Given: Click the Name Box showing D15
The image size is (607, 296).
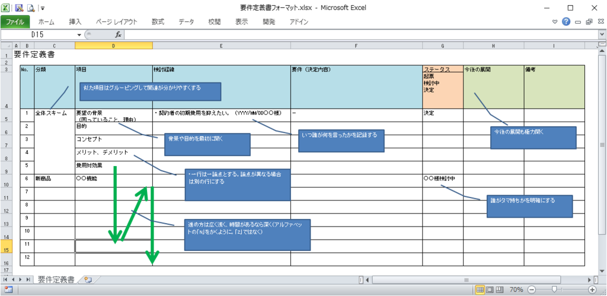Looking at the screenshot, I should [x=39, y=34].
